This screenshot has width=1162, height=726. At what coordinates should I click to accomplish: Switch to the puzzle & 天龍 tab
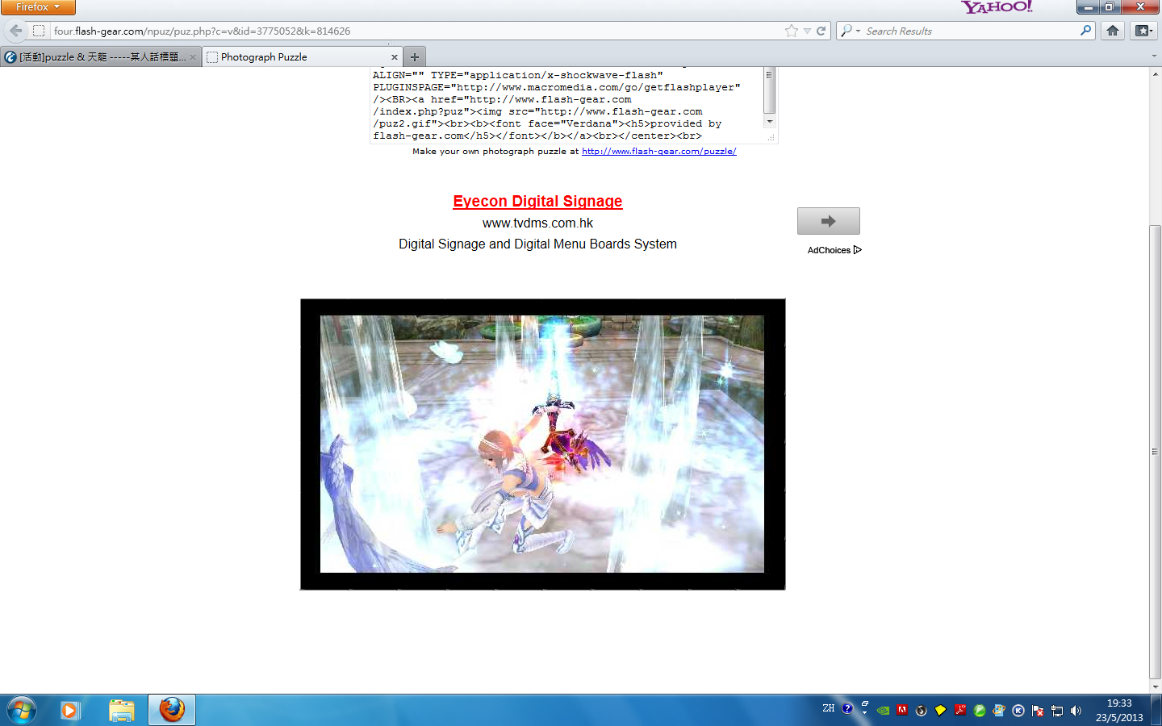coord(101,57)
